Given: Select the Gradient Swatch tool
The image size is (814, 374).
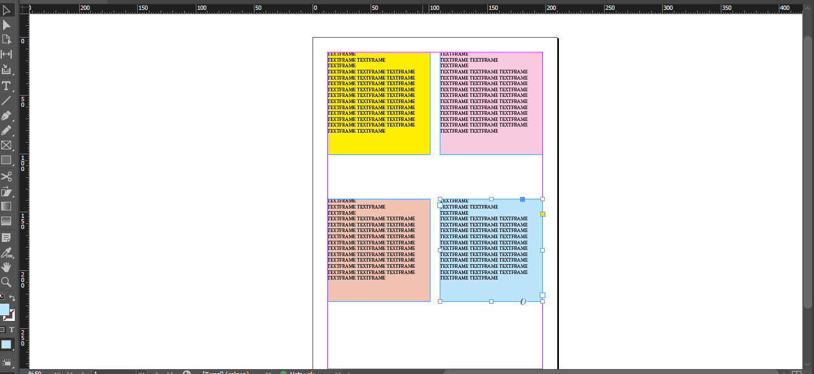Looking at the screenshot, I should 7,206.
